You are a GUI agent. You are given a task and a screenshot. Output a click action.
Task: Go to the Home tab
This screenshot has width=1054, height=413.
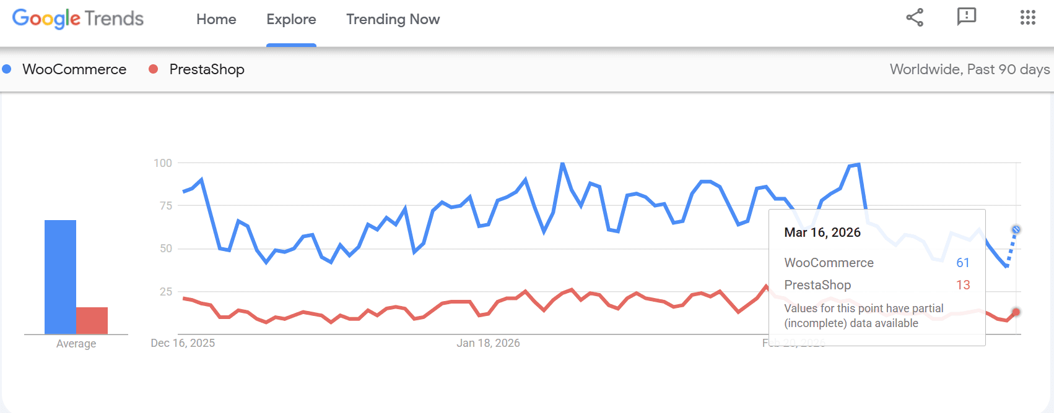[x=216, y=20]
